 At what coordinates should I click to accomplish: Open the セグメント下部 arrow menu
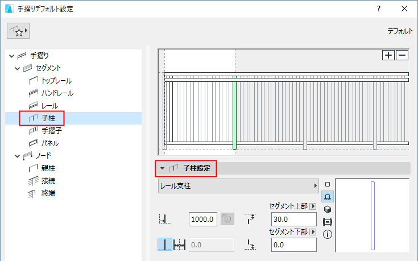[313, 231]
